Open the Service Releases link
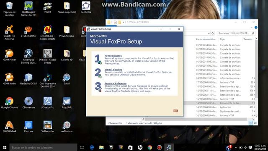This screenshot has height=151, width=268. [116, 83]
